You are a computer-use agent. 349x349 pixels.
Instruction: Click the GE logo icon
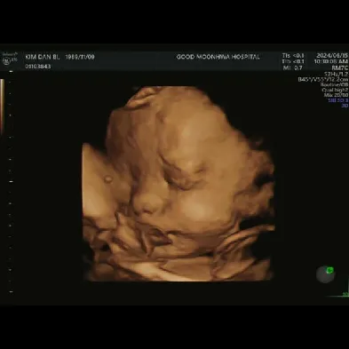(6, 61)
